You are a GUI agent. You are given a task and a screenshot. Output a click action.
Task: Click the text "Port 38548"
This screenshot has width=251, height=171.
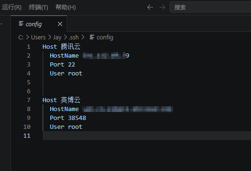pyautogui.click(x=68, y=118)
